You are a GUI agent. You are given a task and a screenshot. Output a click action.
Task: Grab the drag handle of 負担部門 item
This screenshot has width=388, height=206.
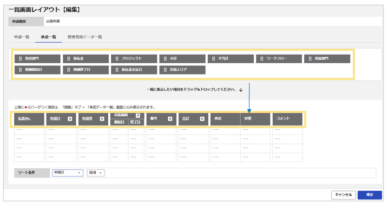(20, 58)
